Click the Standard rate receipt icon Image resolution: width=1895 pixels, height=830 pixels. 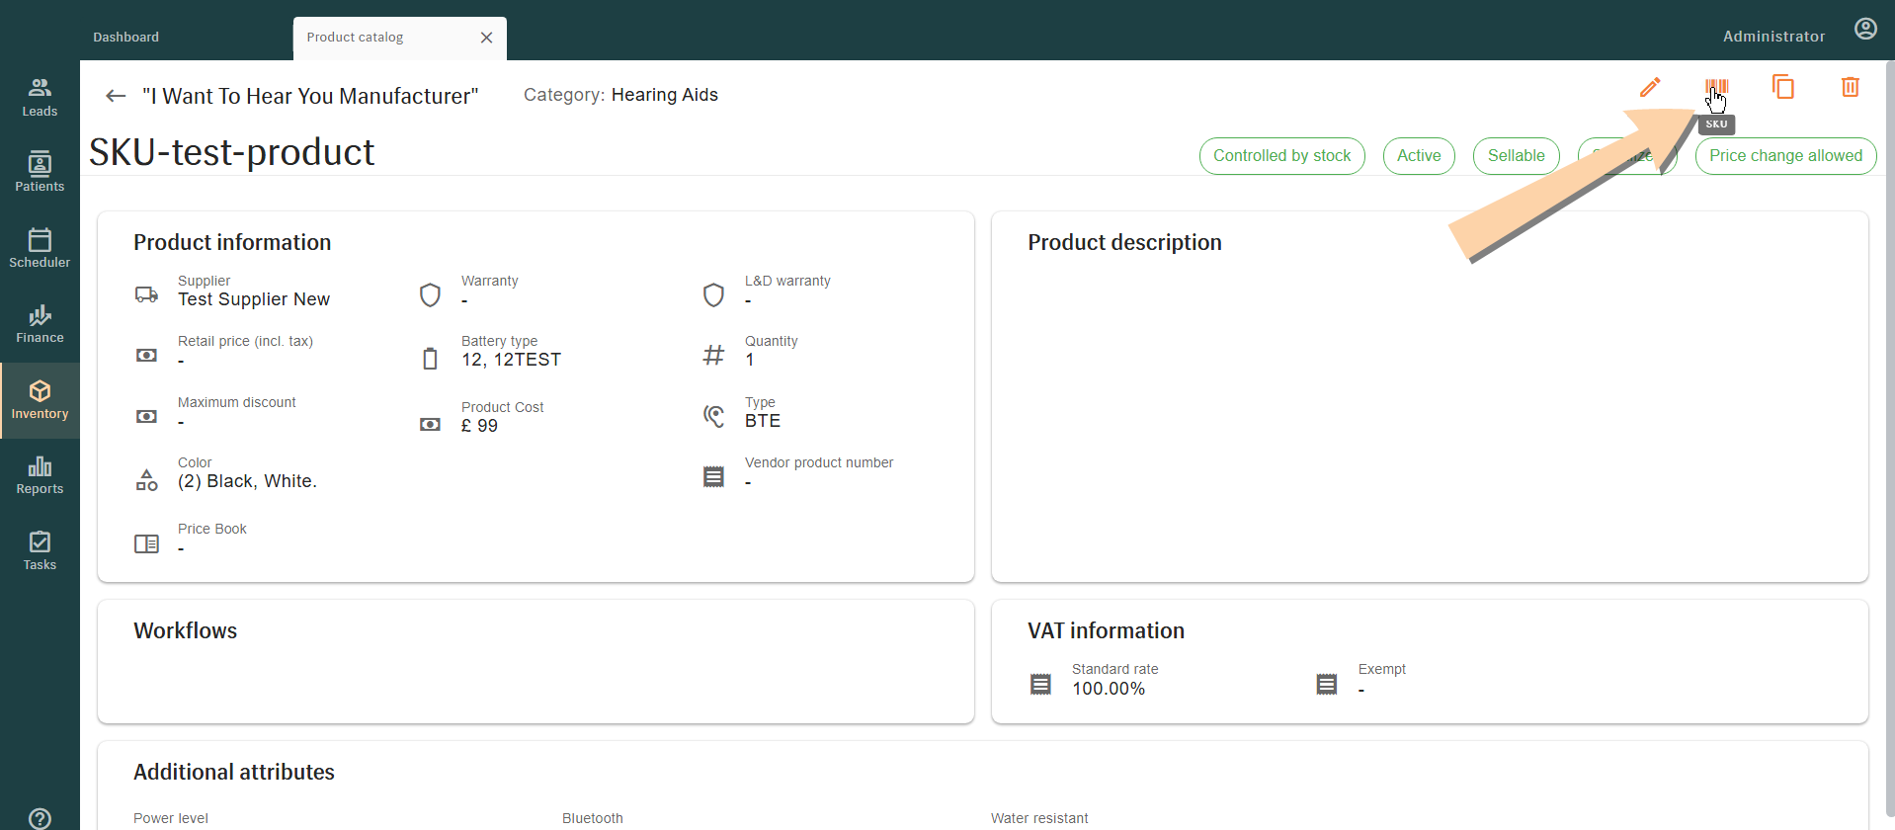[1040, 684]
